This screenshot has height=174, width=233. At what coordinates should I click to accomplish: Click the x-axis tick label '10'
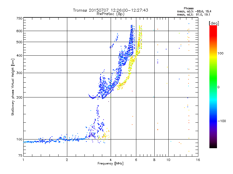pyautogui.click(x=168, y=160)
